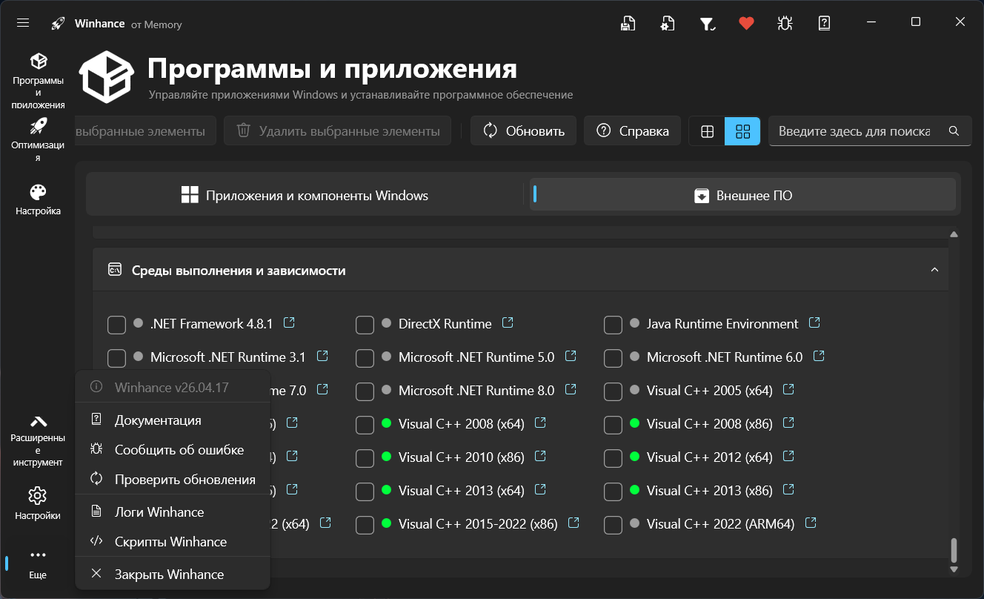Viewport: 984px width, 599px height.
Task: Toggle the Еще three-dots menu
Action: click(x=38, y=563)
